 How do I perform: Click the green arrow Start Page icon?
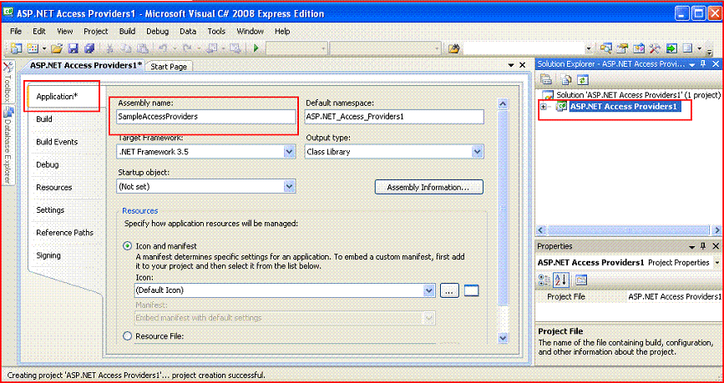click(x=671, y=48)
